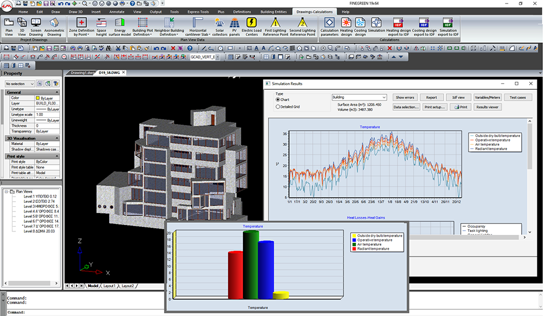Open Energy surface model tool

pyautogui.click(x=120, y=27)
